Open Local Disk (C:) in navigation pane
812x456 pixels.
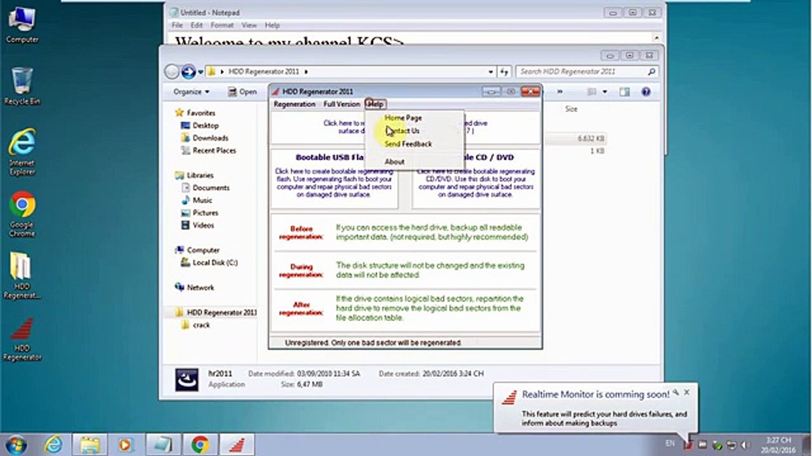click(215, 263)
